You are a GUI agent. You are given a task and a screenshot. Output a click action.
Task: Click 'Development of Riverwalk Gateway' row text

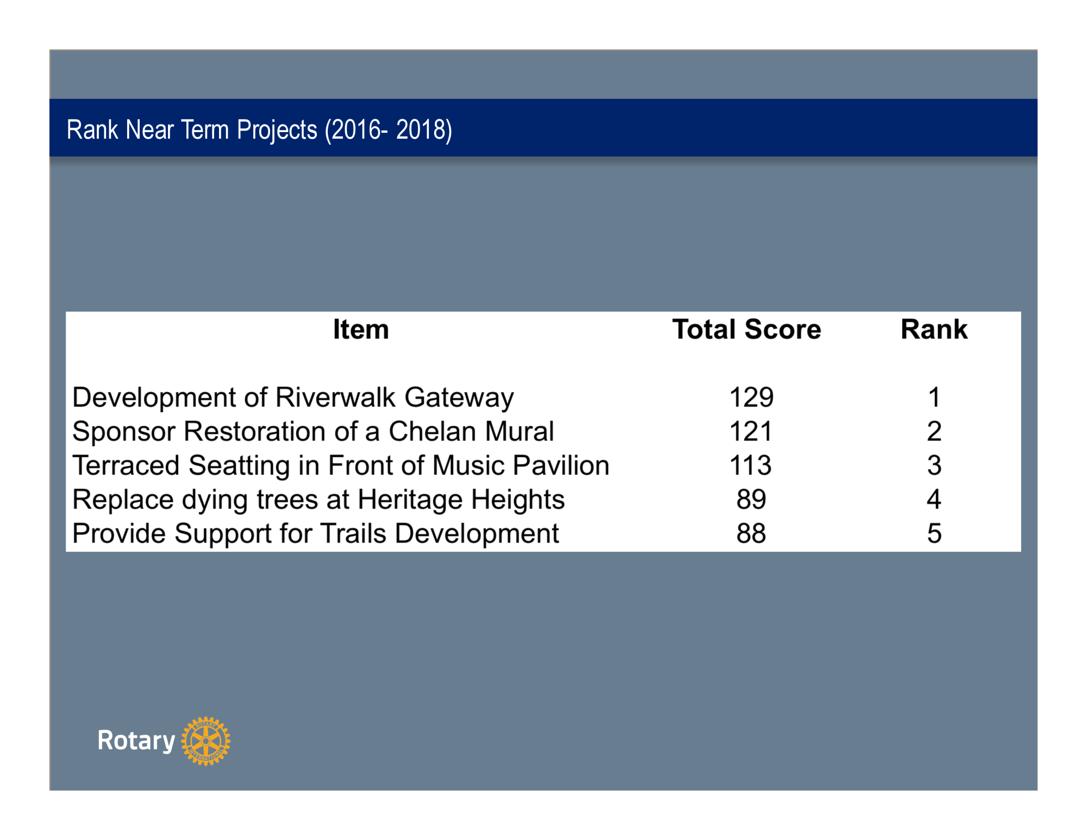(292, 397)
